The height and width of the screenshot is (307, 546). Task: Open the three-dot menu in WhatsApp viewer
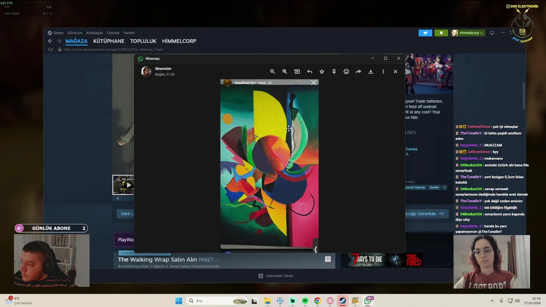[x=383, y=72]
